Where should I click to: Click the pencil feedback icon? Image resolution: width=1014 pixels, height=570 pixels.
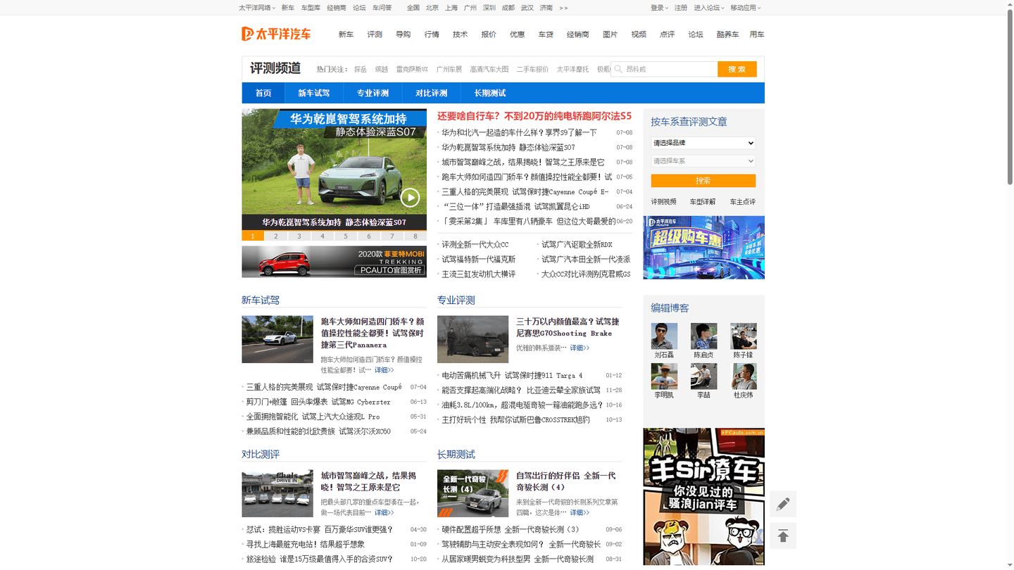[783, 504]
